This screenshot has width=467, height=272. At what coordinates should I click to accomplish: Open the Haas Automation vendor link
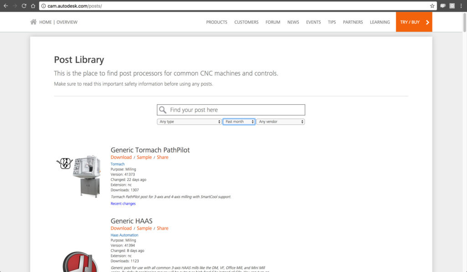point(124,235)
